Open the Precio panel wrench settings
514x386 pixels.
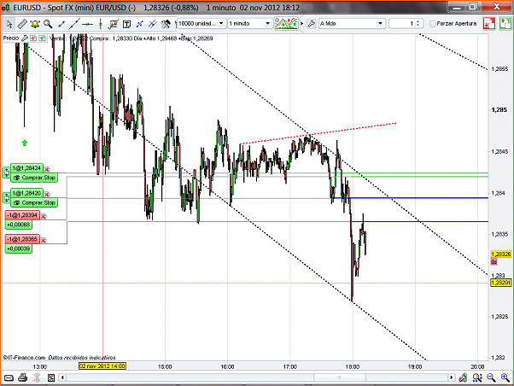pos(25,38)
